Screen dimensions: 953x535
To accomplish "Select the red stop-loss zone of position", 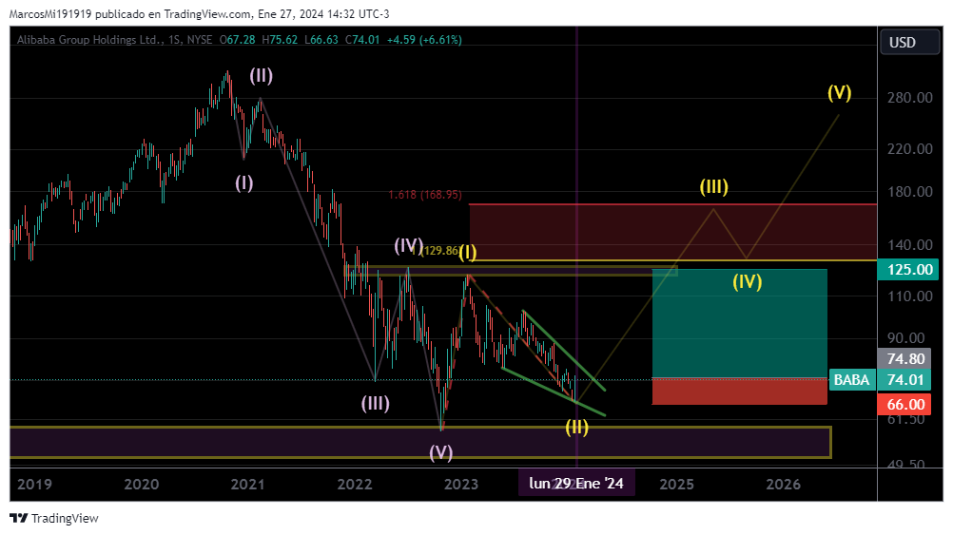I will [740, 392].
